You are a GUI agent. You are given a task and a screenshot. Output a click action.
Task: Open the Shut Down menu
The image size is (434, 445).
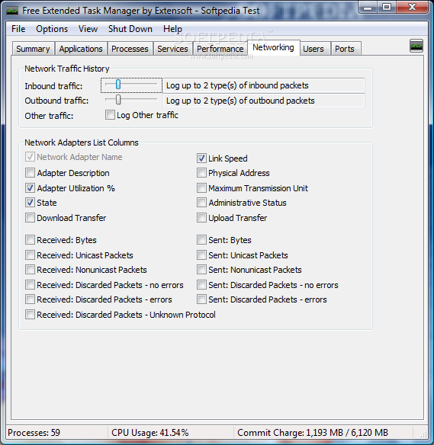[130, 29]
